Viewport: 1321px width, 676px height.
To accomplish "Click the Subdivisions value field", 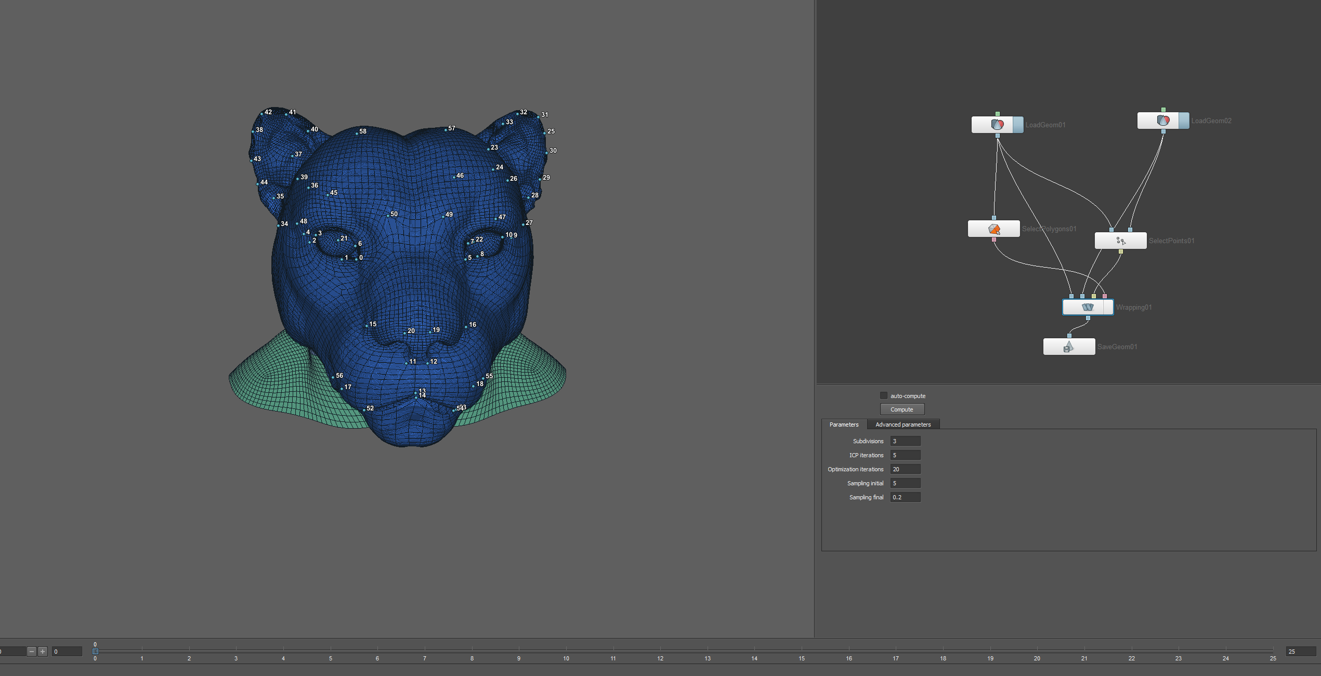I will tap(905, 441).
